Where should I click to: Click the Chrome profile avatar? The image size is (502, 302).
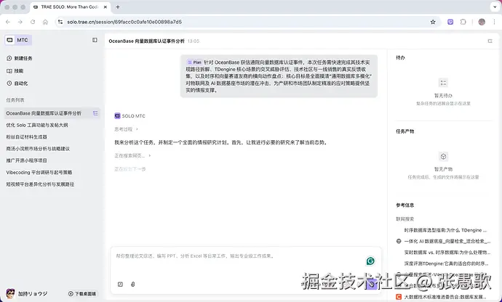tap(482, 22)
